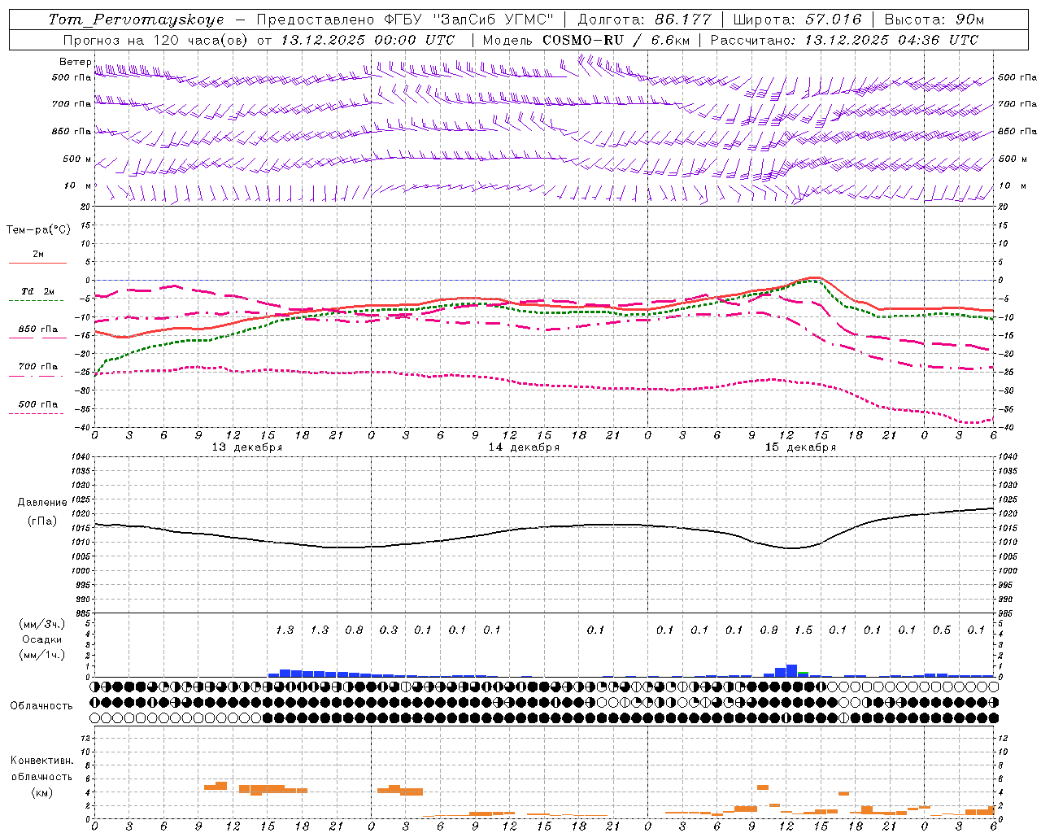This screenshot has width=1041, height=833.
Task: Click the '2м' temperature legend entry
Action: [x=38, y=254]
